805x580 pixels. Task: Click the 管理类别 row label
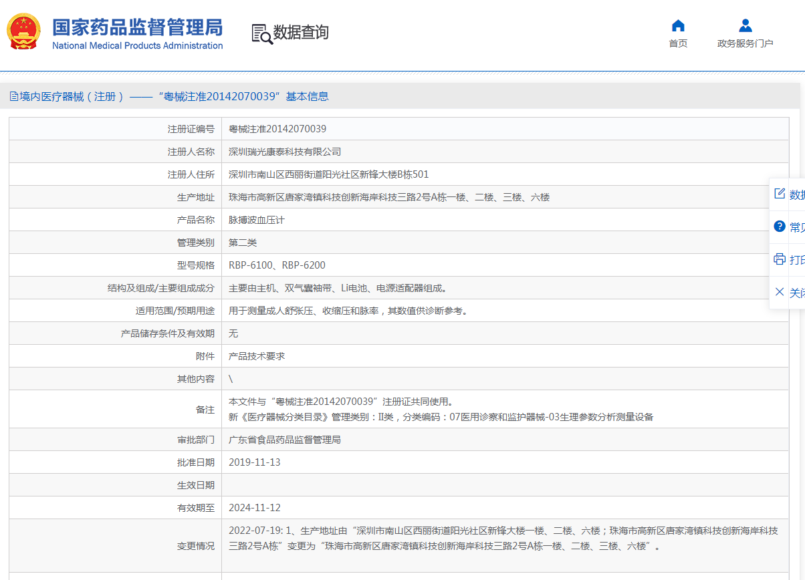click(196, 243)
